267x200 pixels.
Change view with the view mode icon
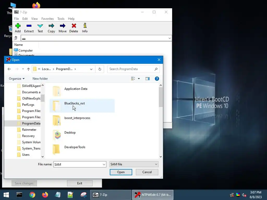click(x=133, y=79)
